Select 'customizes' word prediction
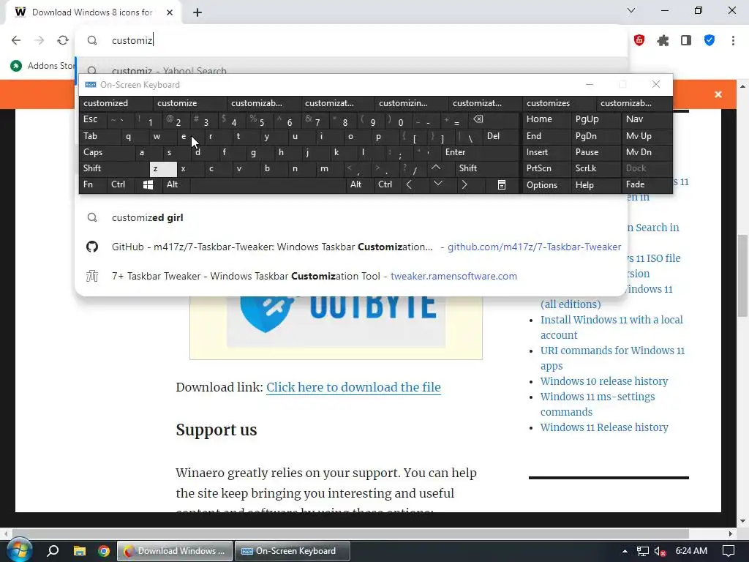Viewport: 749px width, 562px height. 560,103
